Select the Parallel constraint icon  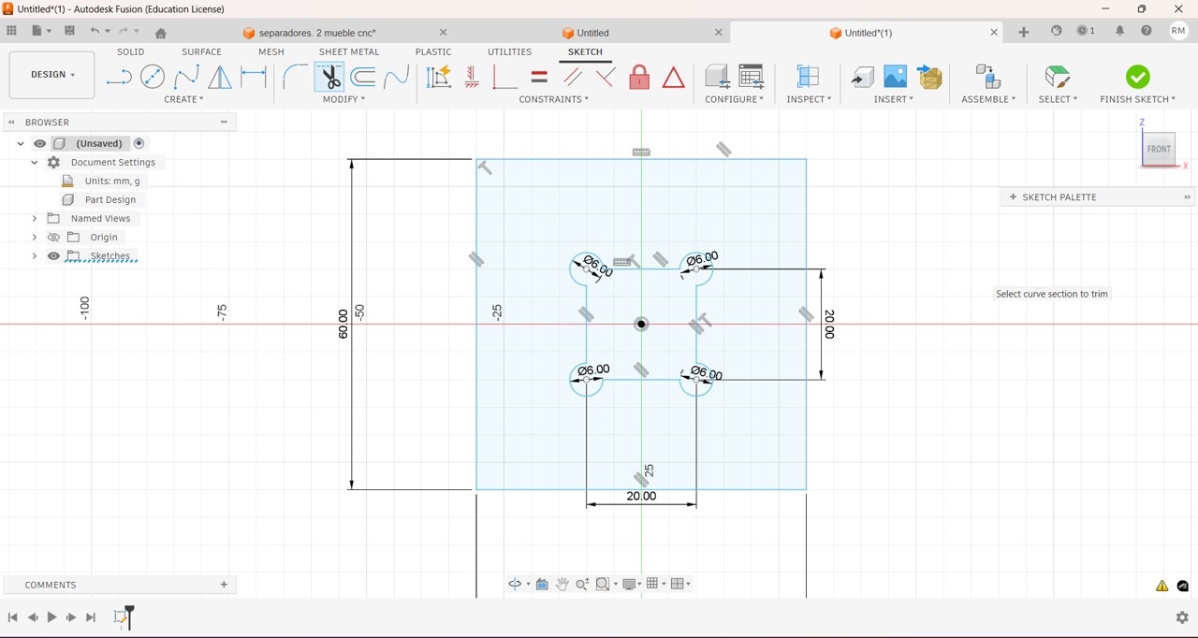(x=573, y=77)
